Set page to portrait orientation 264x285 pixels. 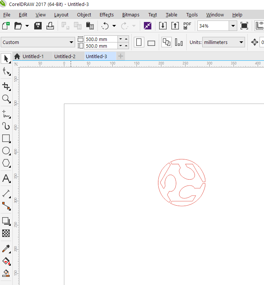(139, 42)
